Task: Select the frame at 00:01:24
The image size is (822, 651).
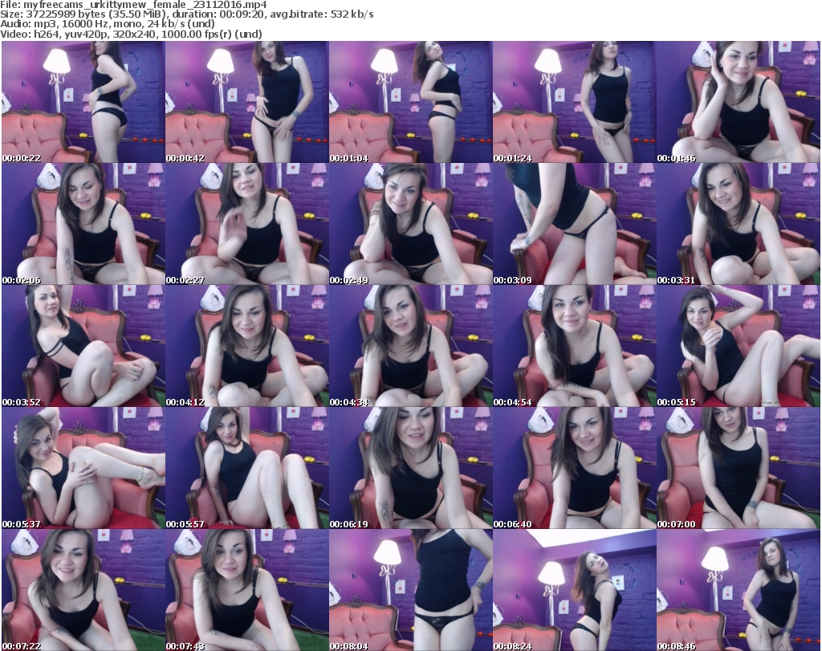Action: (574, 102)
